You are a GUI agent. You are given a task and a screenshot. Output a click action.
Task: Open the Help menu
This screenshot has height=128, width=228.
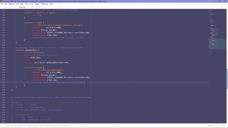(51, 4)
